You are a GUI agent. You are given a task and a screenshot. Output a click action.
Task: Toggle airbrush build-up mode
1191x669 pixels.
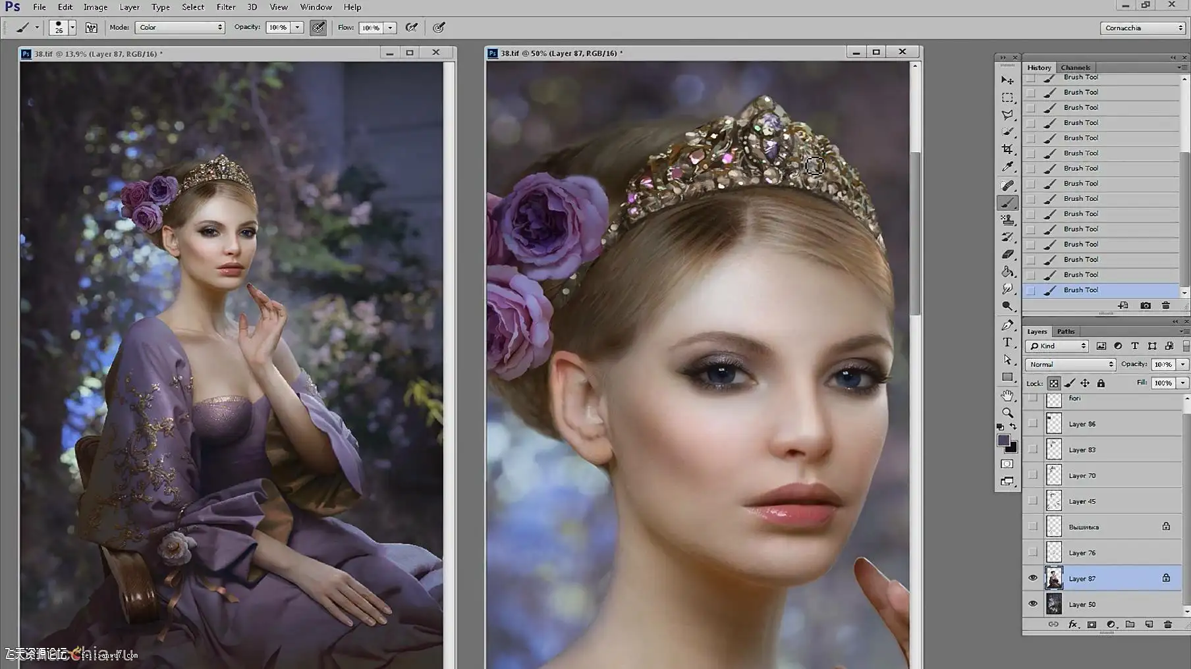point(412,28)
